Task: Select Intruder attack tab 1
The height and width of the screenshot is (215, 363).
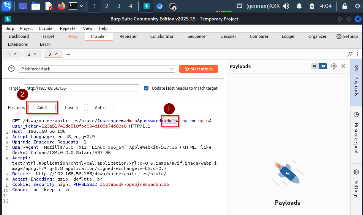Action: pos(9,54)
